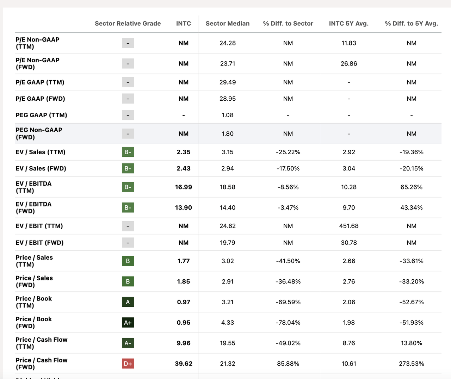Click the INTC column header
The image size is (451, 379).
(x=184, y=24)
